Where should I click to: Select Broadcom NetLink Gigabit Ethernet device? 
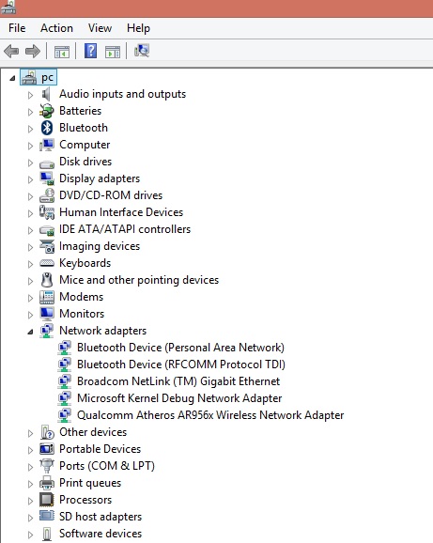178,381
